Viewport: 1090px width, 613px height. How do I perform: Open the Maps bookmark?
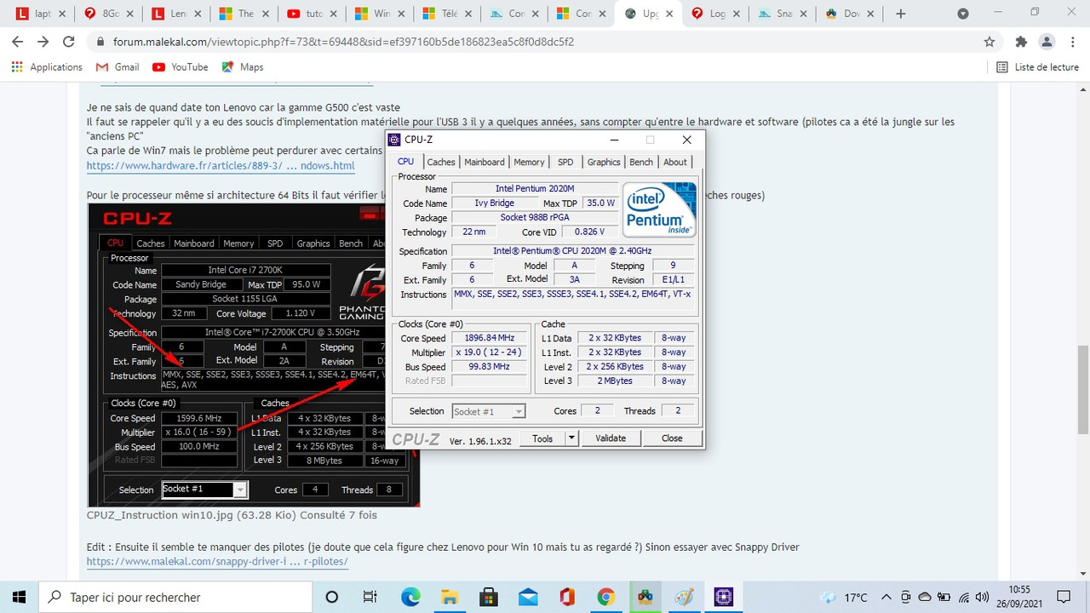tap(243, 67)
